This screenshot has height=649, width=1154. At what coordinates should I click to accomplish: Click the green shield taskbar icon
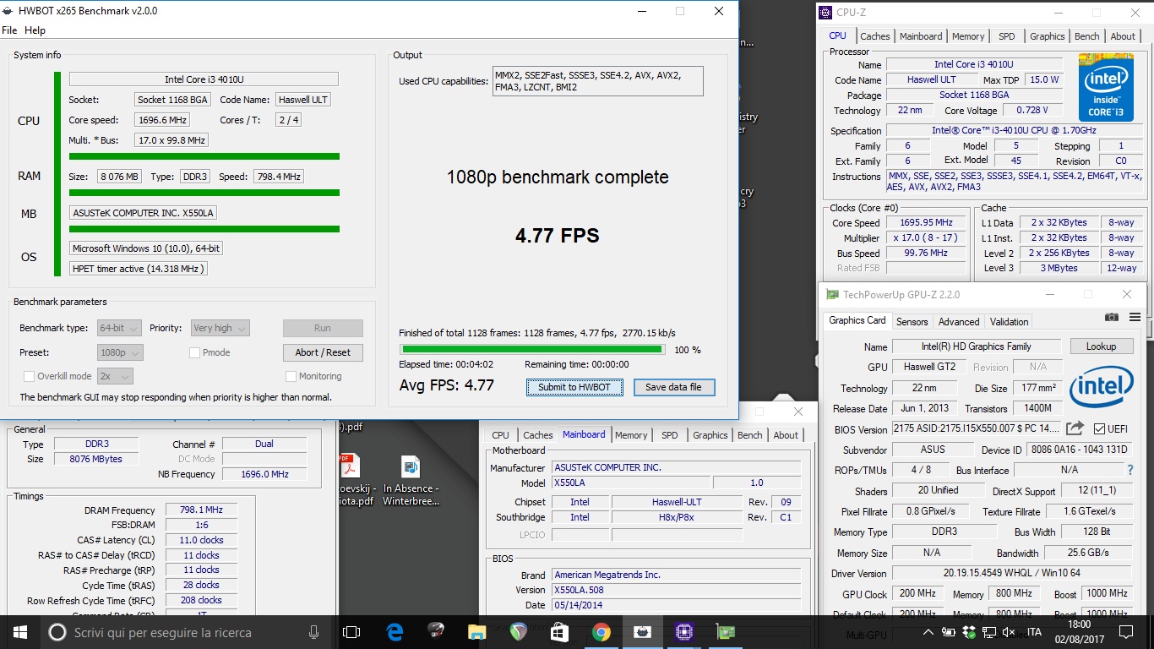pos(519,632)
